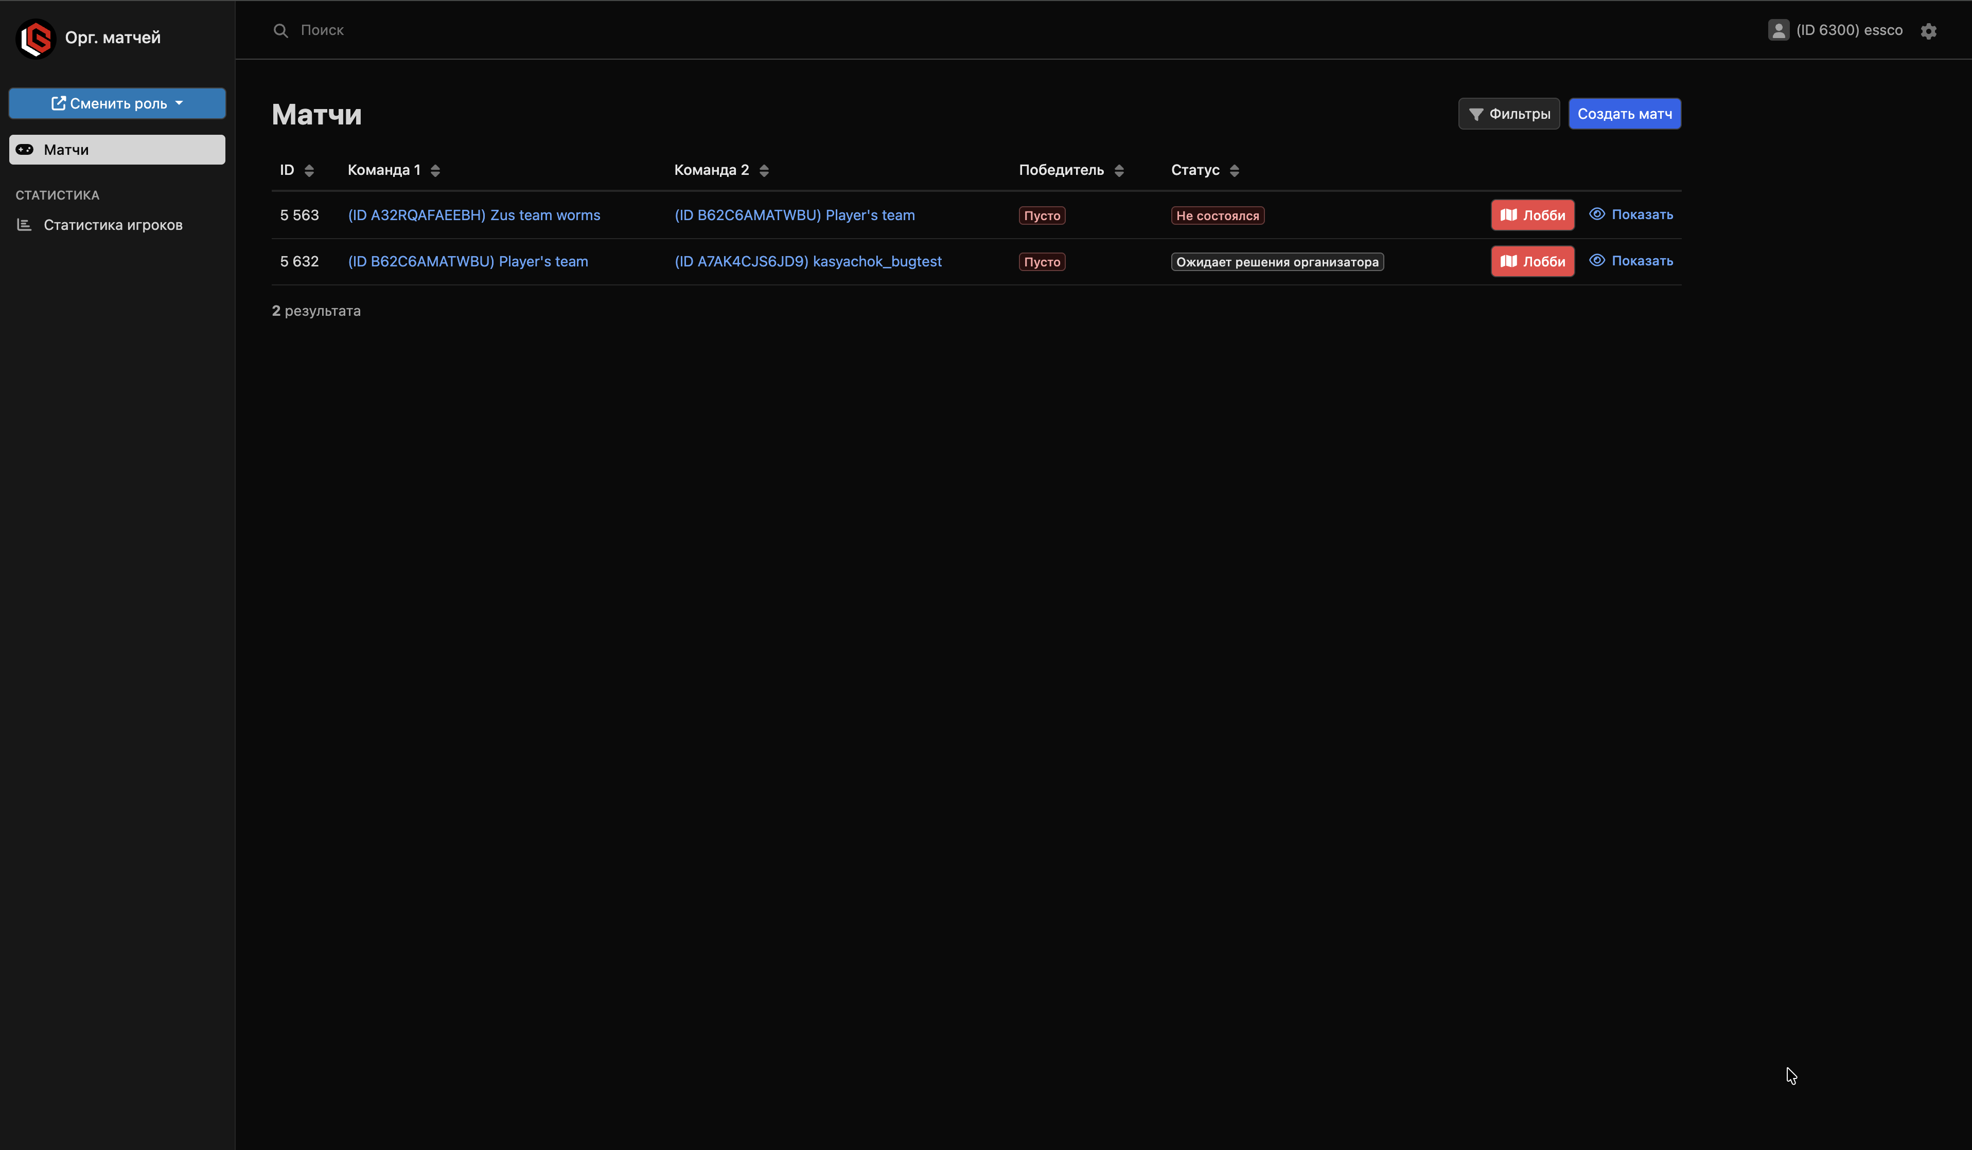
Task: Expand the Сменить роль dropdown
Action: coord(117,103)
